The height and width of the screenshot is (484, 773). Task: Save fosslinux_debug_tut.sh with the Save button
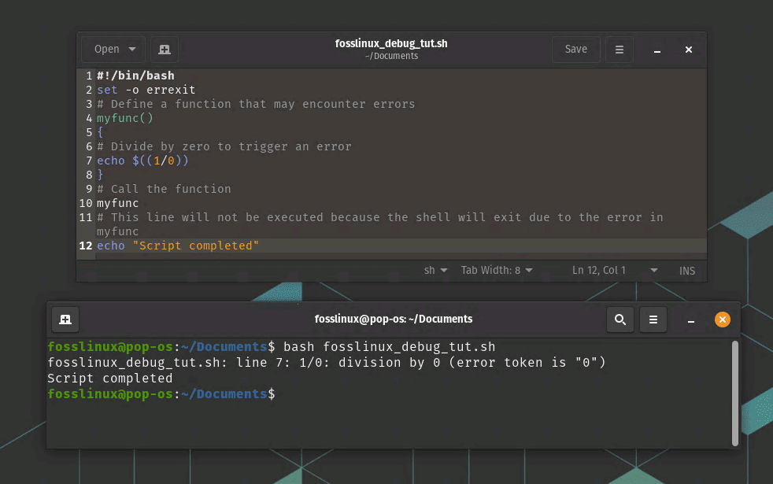click(x=575, y=49)
